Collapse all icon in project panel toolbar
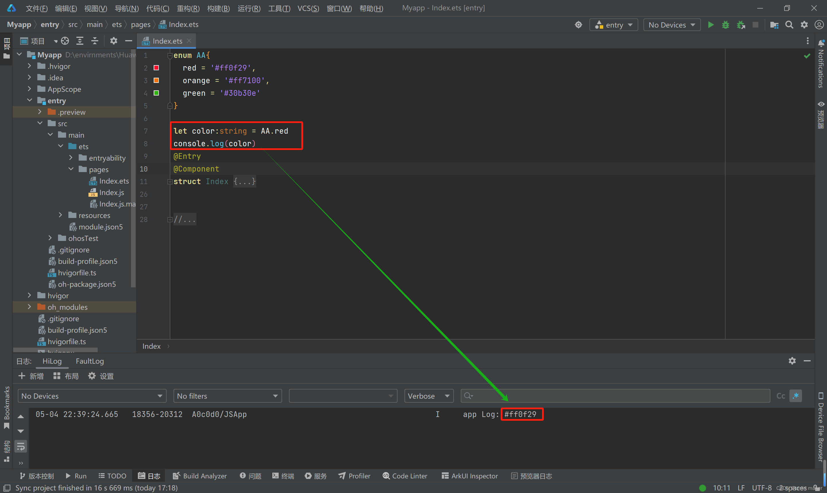827x493 pixels. (95, 41)
